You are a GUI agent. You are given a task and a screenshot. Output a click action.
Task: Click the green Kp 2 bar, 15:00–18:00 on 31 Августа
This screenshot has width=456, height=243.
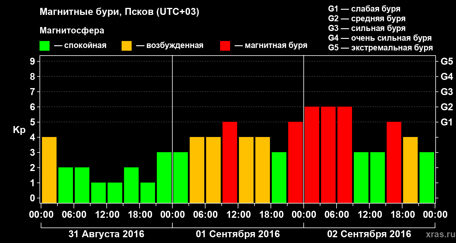(x=131, y=185)
